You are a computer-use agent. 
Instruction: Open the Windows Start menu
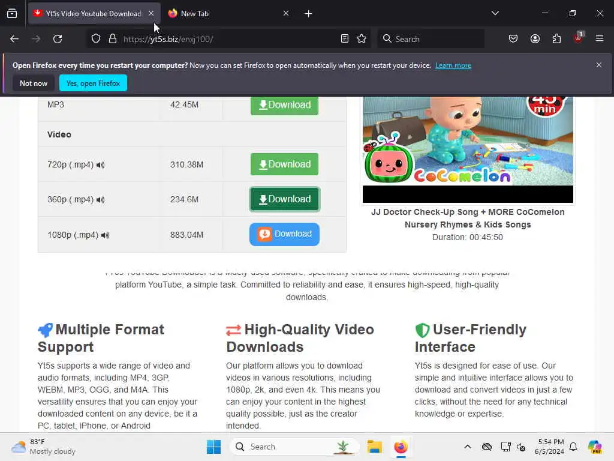click(x=214, y=447)
